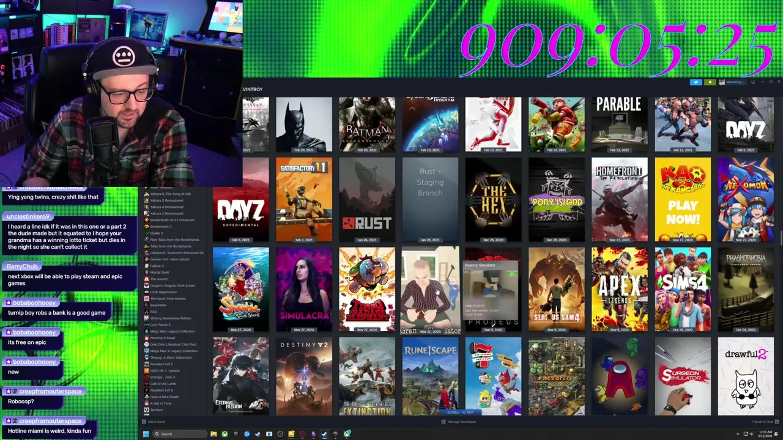
Task: Open the Factorio game tile
Action: (x=557, y=376)
